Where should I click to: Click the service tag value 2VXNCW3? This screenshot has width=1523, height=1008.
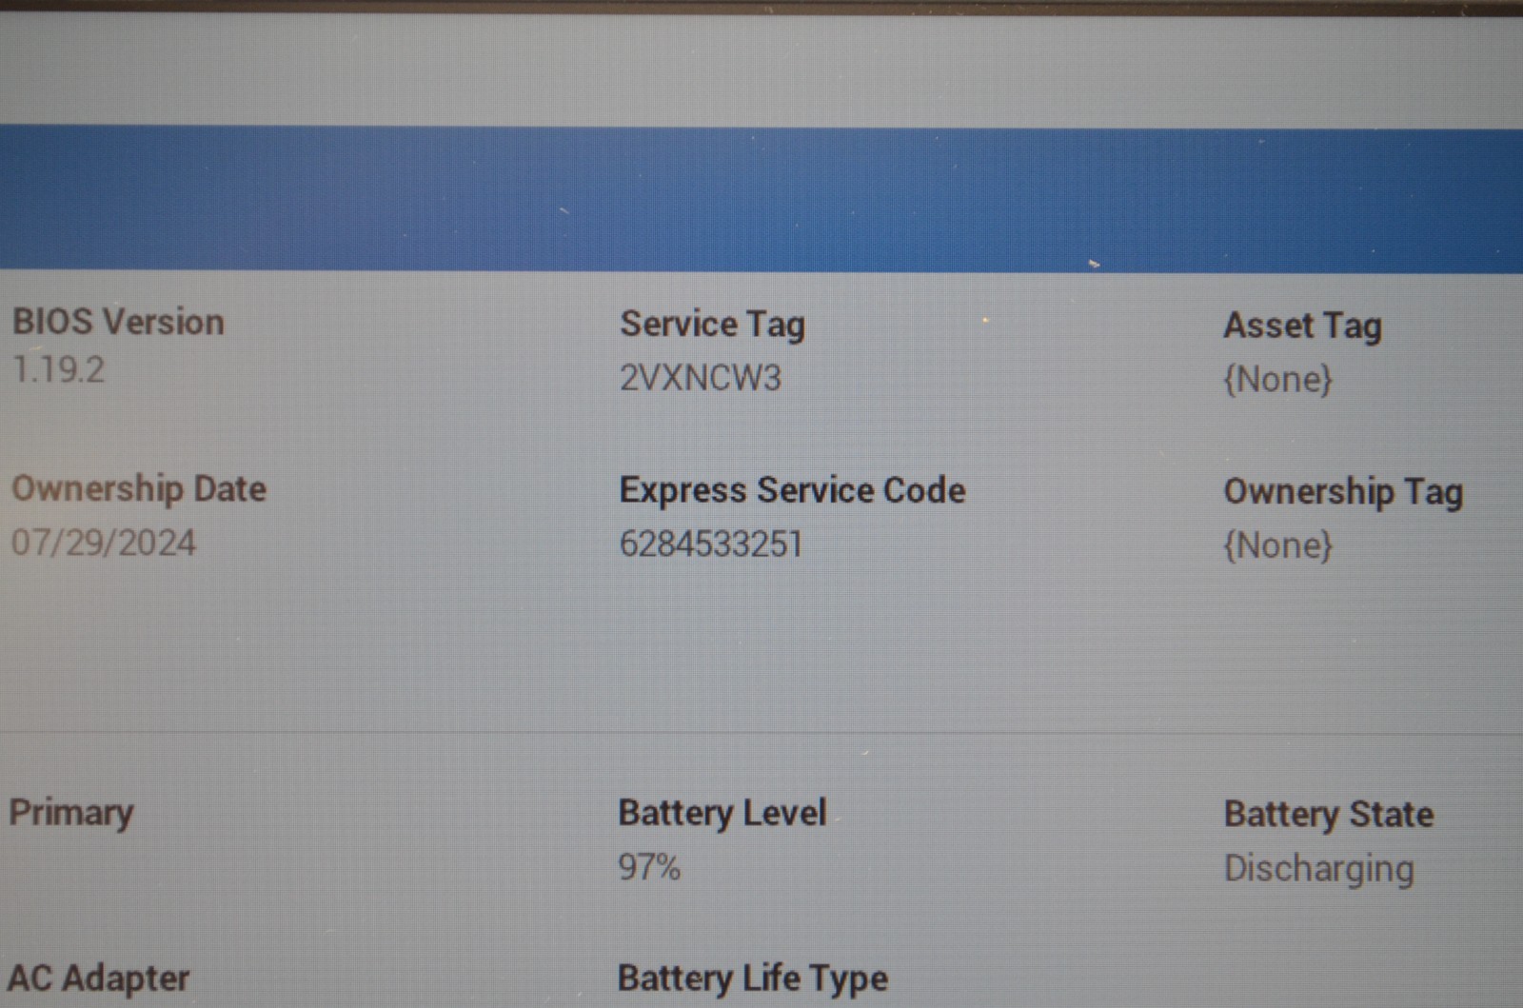tap(701, 378)
